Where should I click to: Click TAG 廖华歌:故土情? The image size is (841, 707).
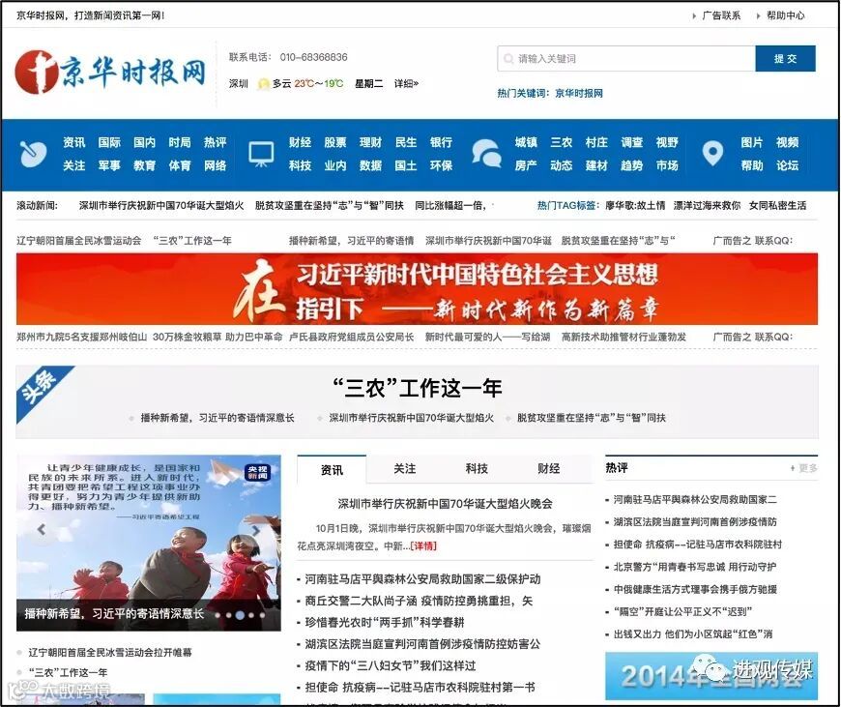pyautogui.click(x=635, y=206)
